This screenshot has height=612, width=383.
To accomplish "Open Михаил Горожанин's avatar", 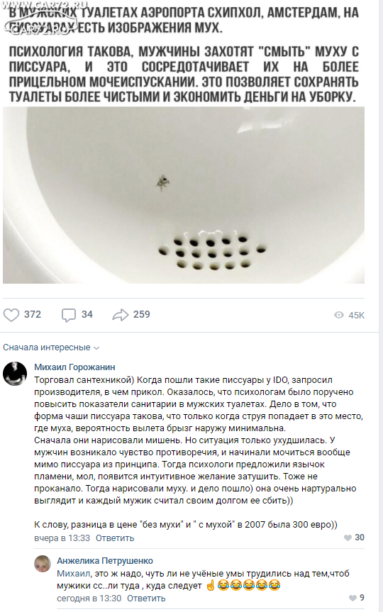I will 15,374.
